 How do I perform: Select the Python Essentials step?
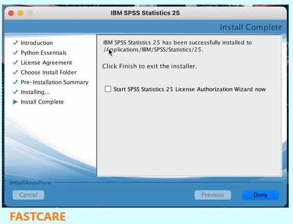(x=44, y=53)
